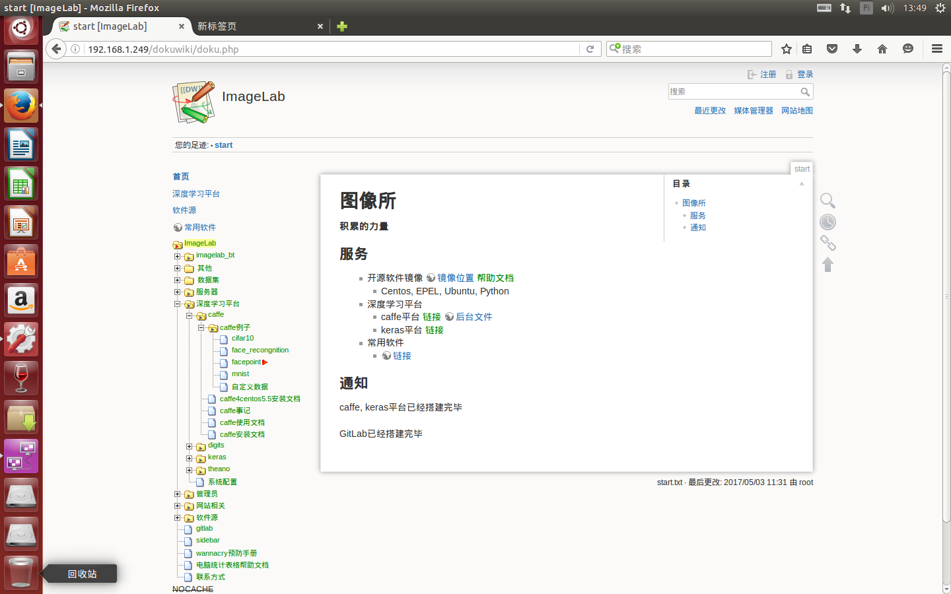The width and height of the screenshot is (951, 594).
Task: Reload the page with the refresh icon
Action: coord(590,49)
